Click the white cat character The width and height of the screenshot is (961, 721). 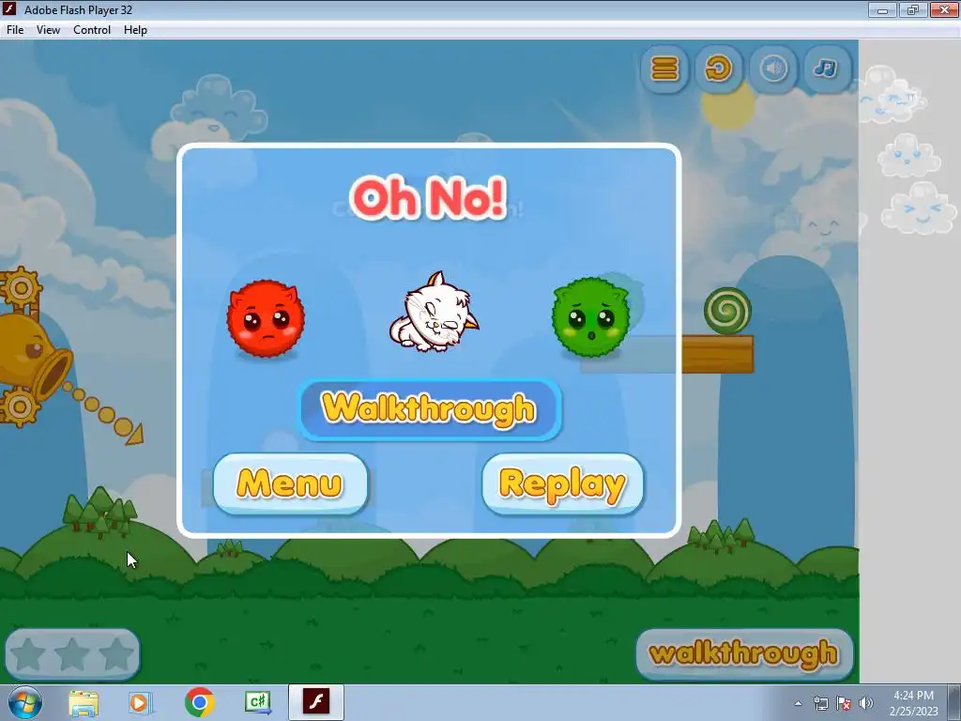point(434,313)
